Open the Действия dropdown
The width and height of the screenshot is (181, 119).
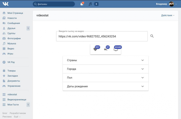click(168, 15)
